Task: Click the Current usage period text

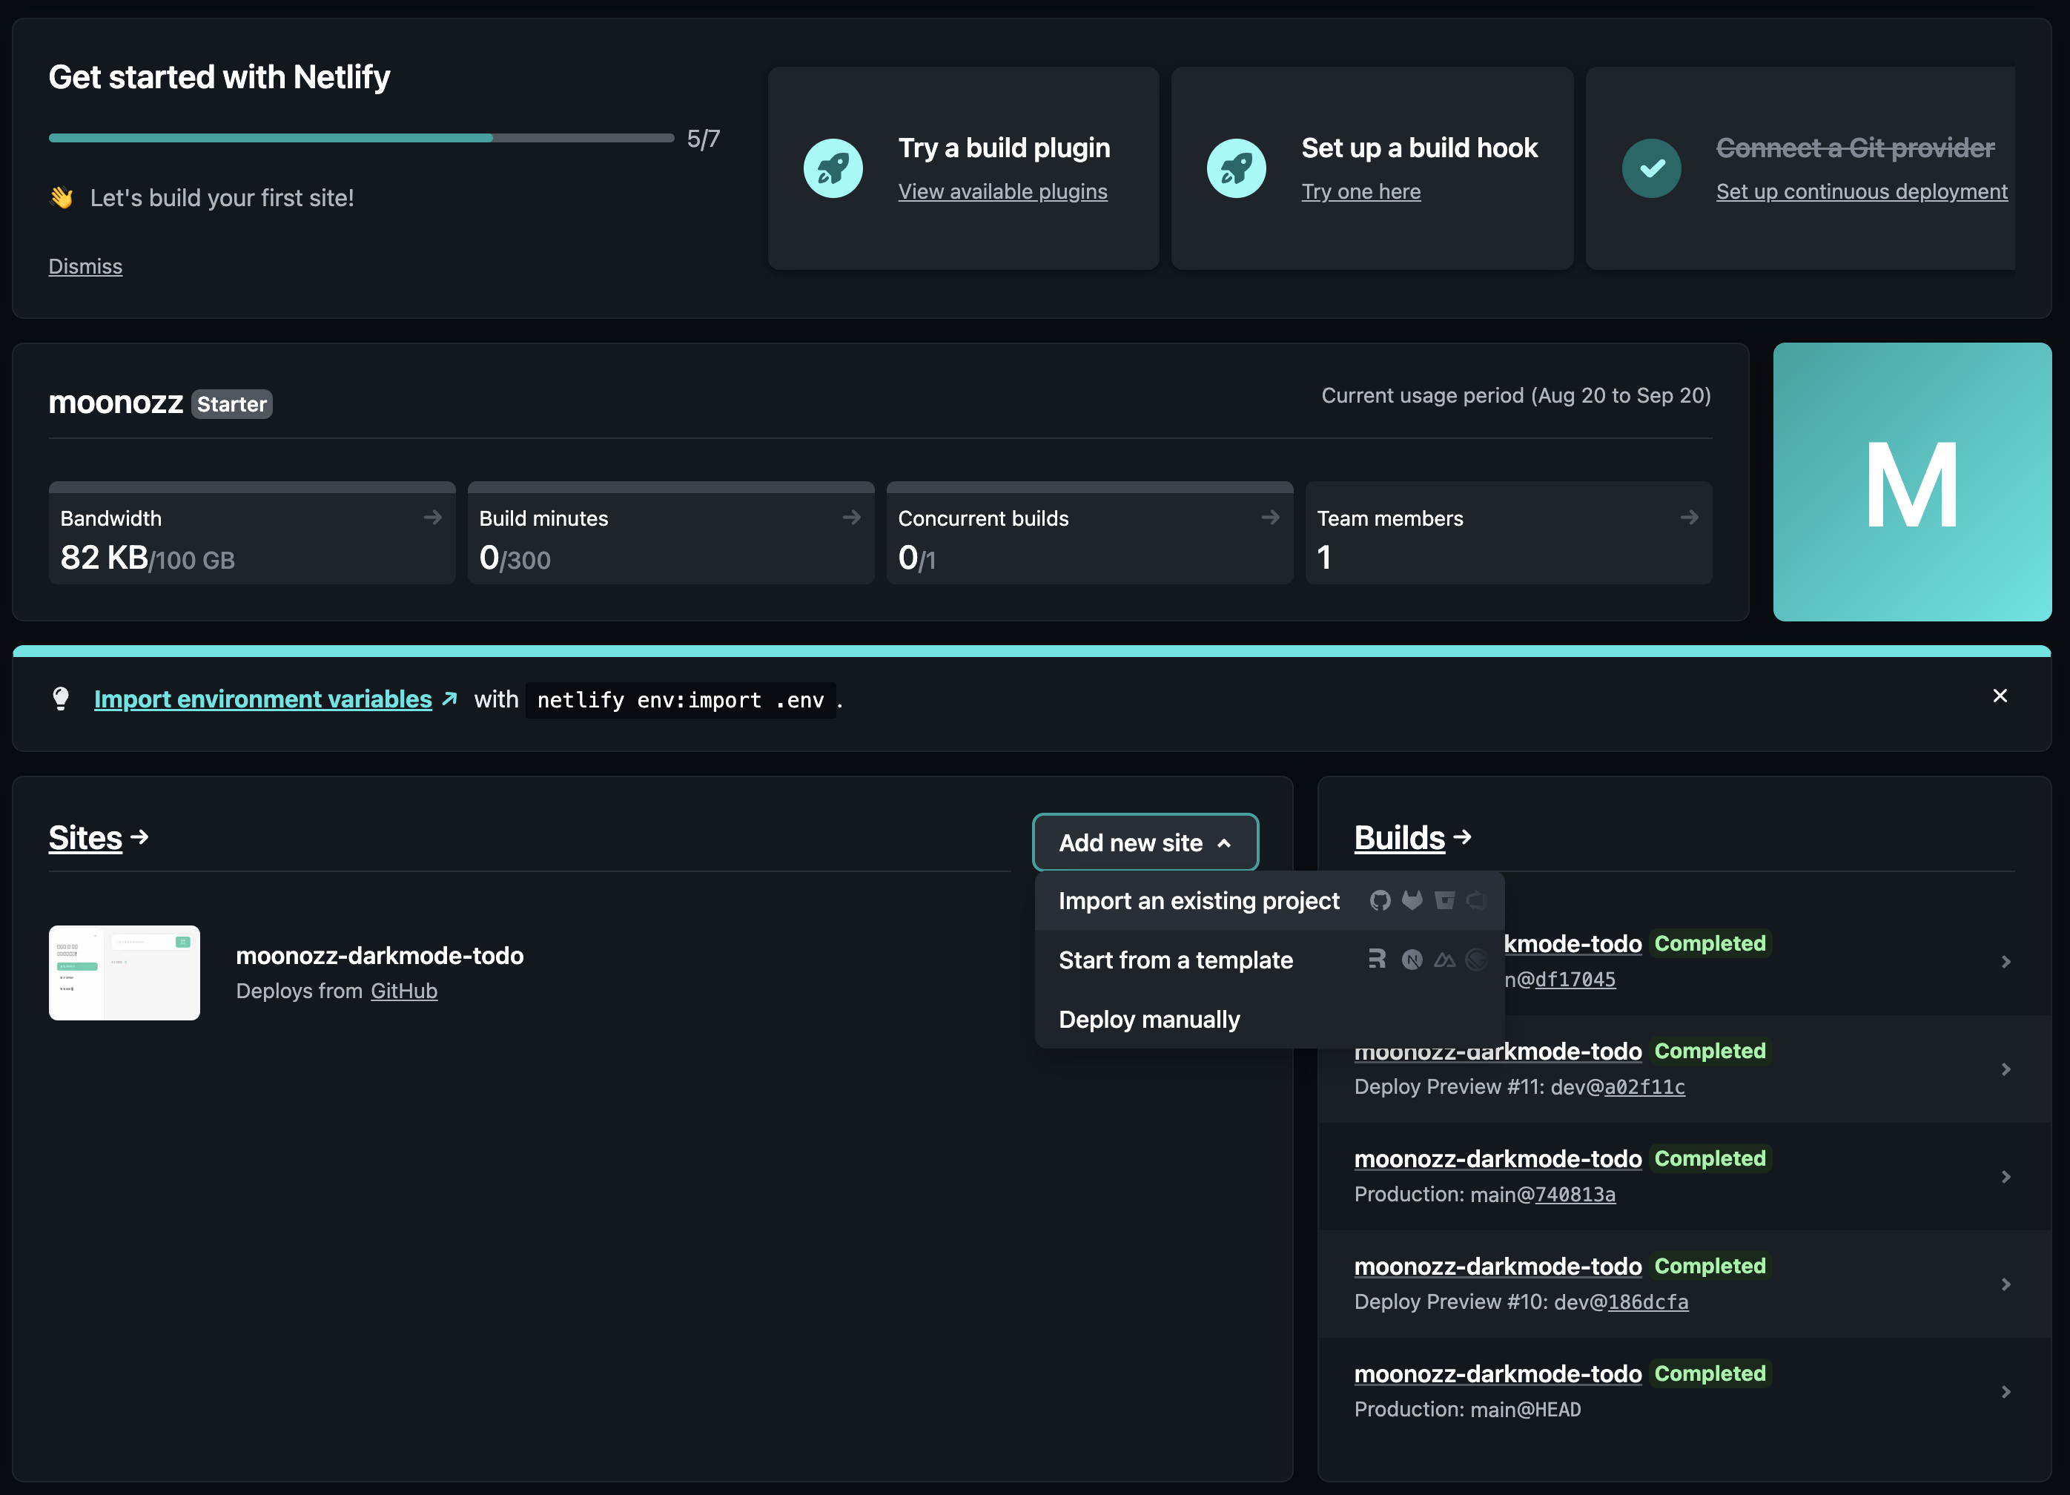Action: pos(1516,395)
